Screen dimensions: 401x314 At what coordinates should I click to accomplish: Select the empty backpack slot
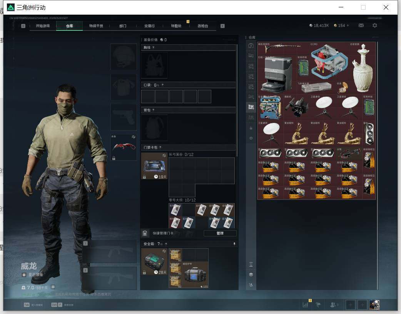[154, 128]
